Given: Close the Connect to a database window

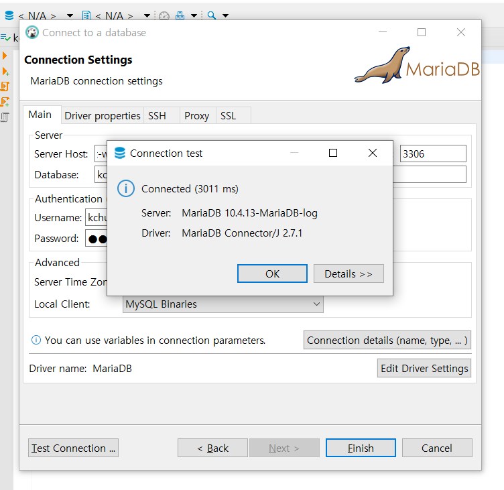Looking at the screenshot, I should click(x=461, y=32).
